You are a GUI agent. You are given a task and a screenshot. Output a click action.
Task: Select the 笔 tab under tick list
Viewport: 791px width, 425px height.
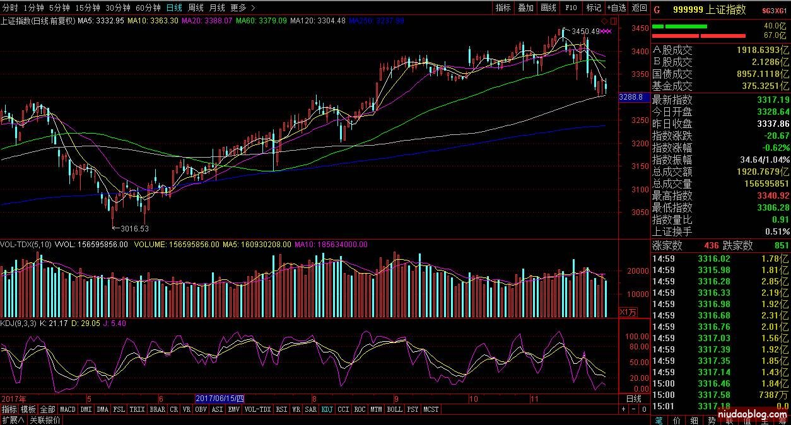659,420
